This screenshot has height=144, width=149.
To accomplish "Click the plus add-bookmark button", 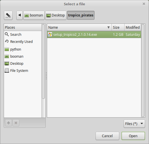I will (x=9, y=123).
